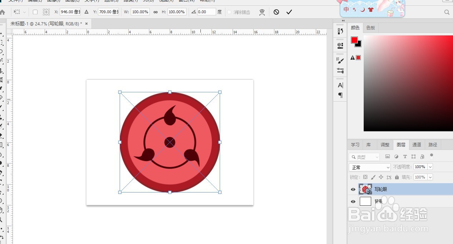Hide the 写轮眼 layer
Image resolution: width=453 pixels, height=244 pixels.
[353, 189]
